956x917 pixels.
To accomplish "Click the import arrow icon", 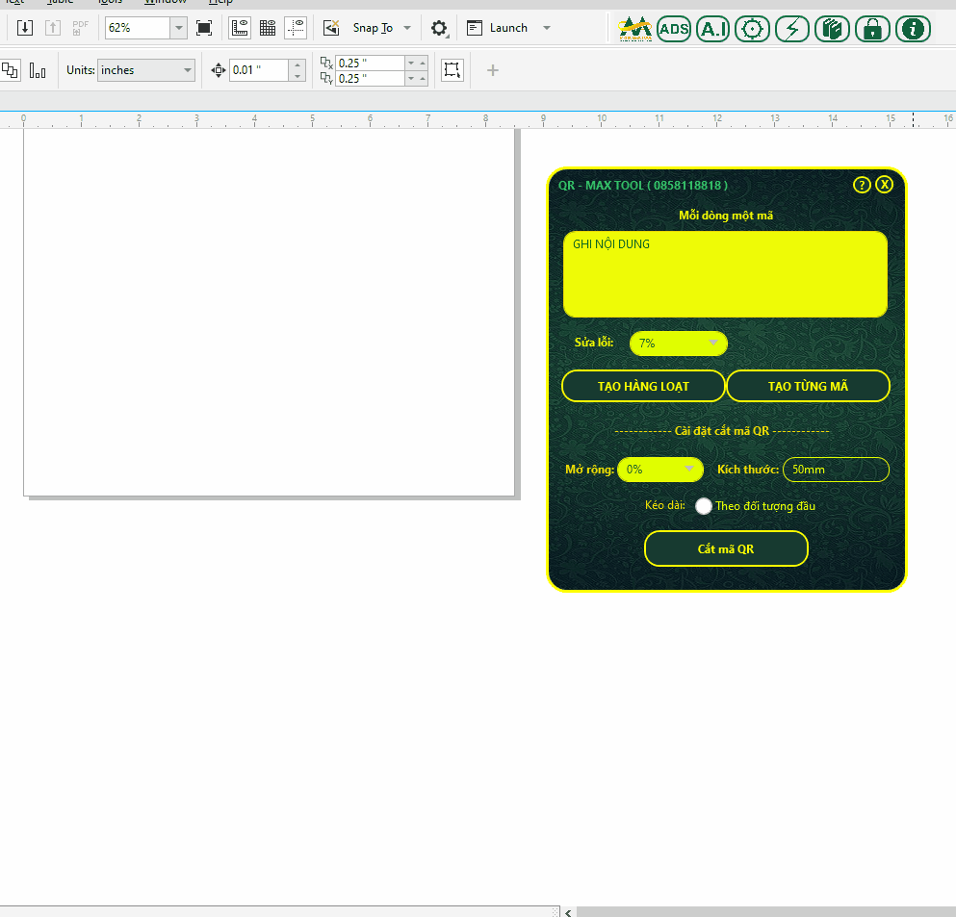I will pos(26,28).
